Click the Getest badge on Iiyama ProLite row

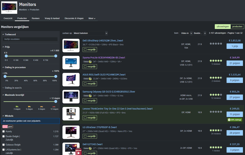tap(87, 61)
